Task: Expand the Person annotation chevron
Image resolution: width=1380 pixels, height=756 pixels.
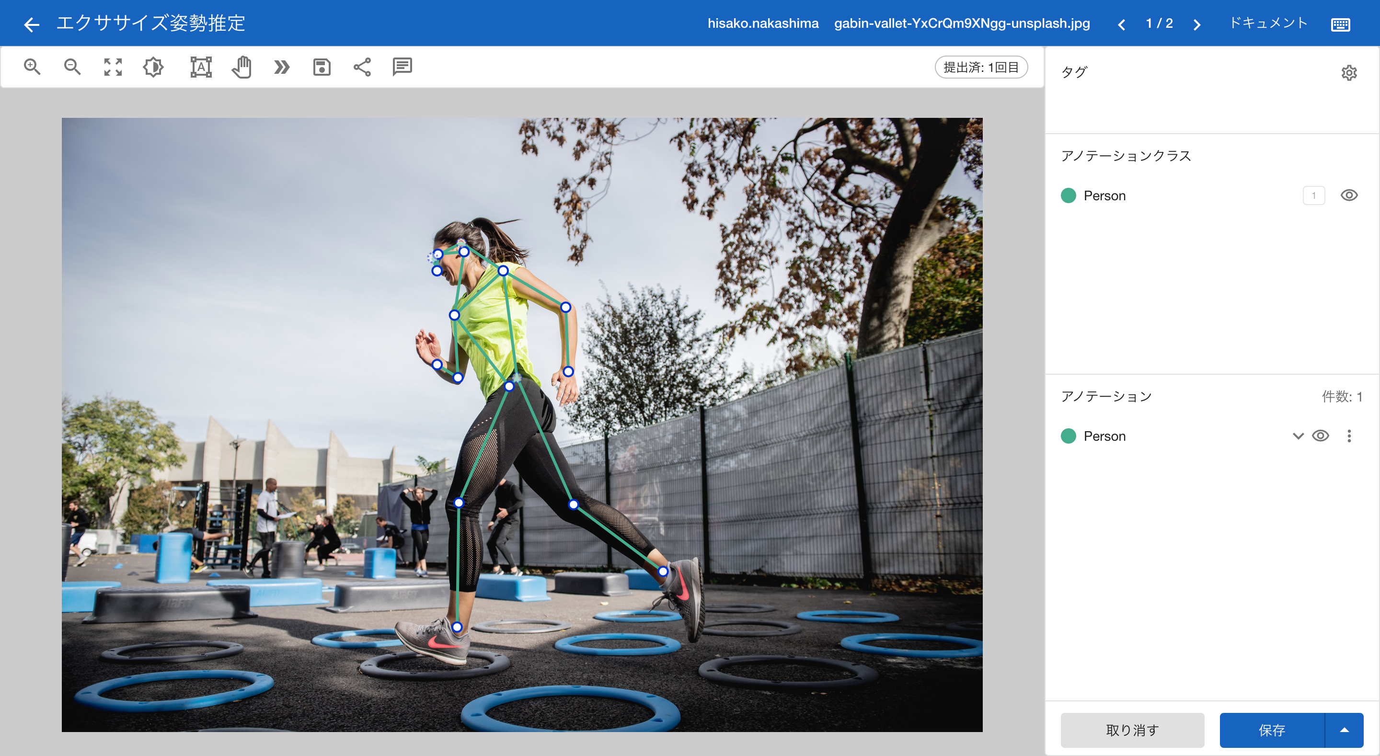Action: pyautogui.click(x=1298, y=435)
